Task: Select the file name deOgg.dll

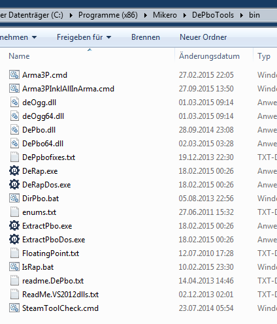Action: click(39, 103)
